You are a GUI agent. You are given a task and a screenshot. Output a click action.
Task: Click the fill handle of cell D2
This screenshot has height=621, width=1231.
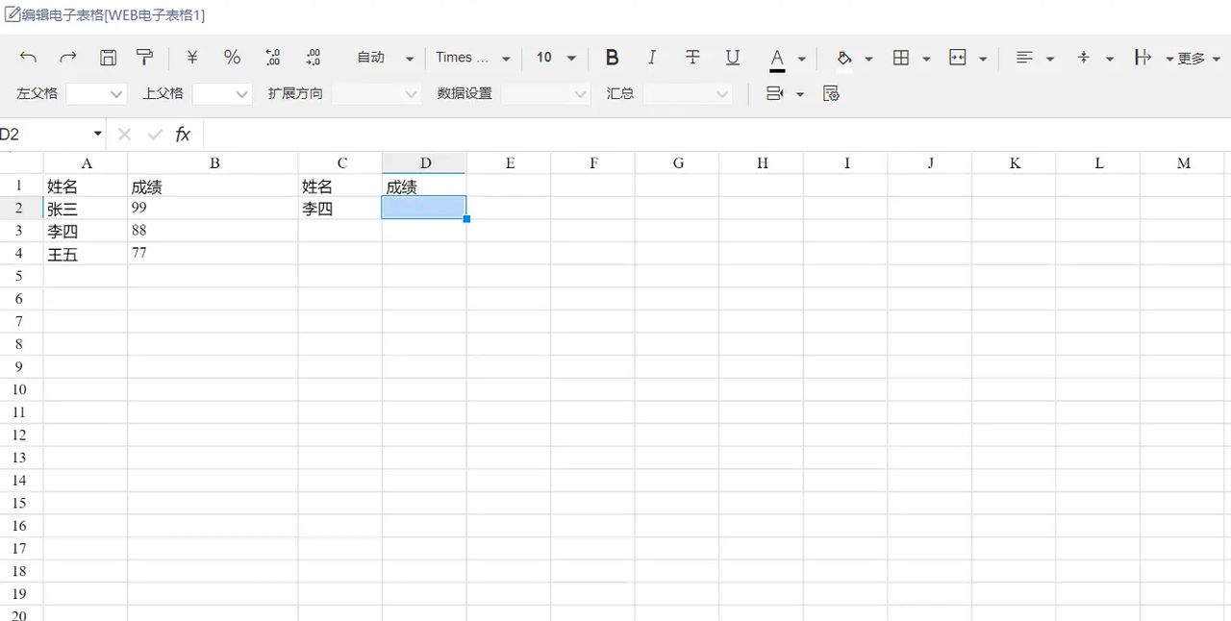pyautogui.click(x=466, y=219)
